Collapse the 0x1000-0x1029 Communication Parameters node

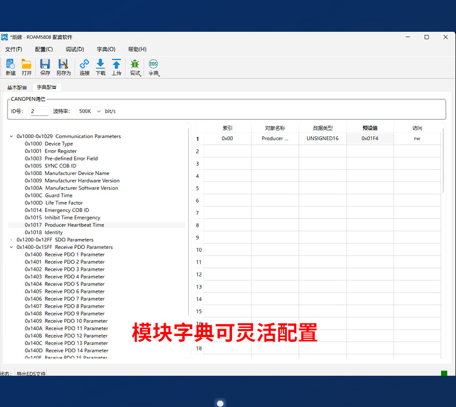coord(12,137)
